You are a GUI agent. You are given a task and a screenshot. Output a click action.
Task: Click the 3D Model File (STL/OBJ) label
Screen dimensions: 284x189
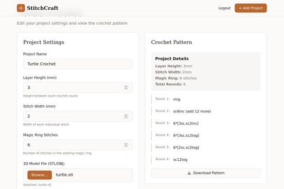[44, 163]
